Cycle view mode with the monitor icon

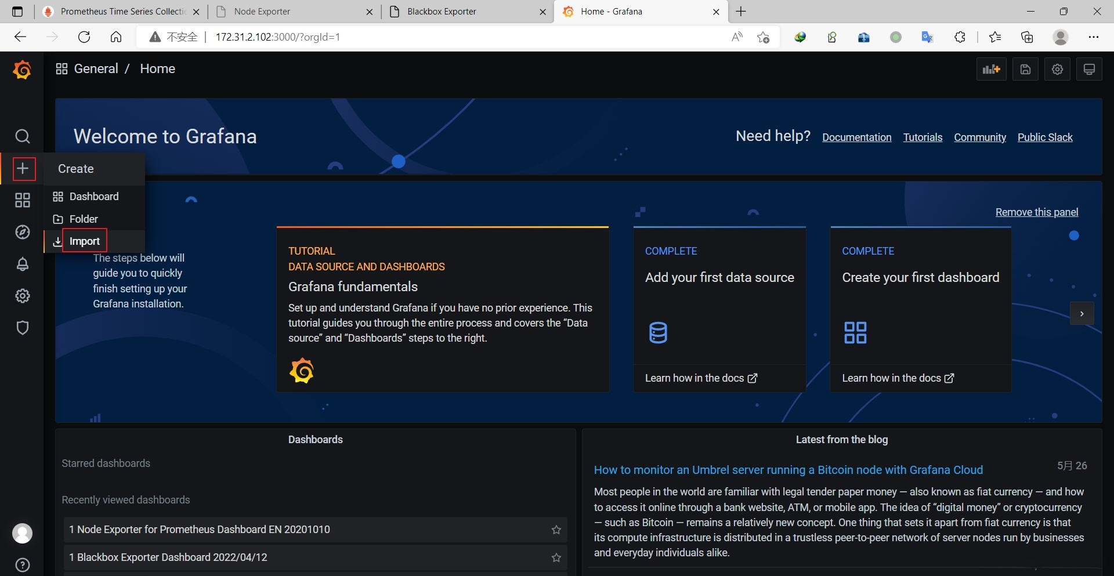pos(1090,70)
